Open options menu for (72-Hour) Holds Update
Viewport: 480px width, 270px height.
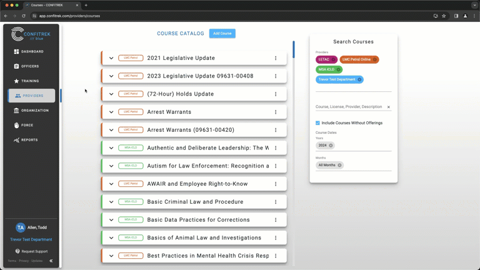tap(276, 94)
